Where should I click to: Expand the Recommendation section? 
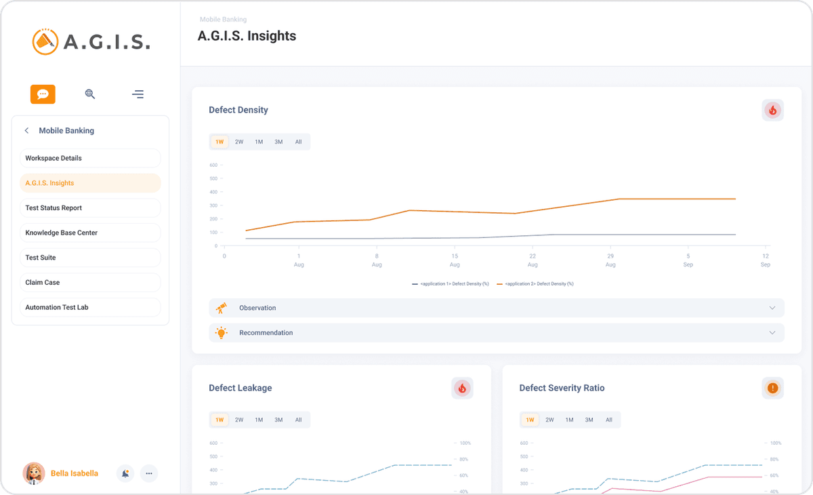tap(772, 332)
